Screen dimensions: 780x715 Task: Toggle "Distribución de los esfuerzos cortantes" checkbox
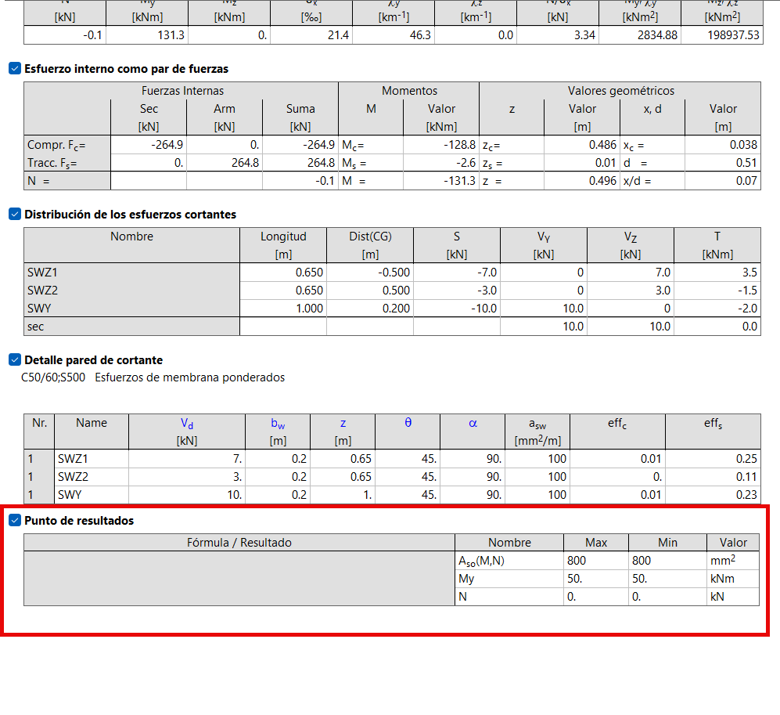tap(14, 215)
